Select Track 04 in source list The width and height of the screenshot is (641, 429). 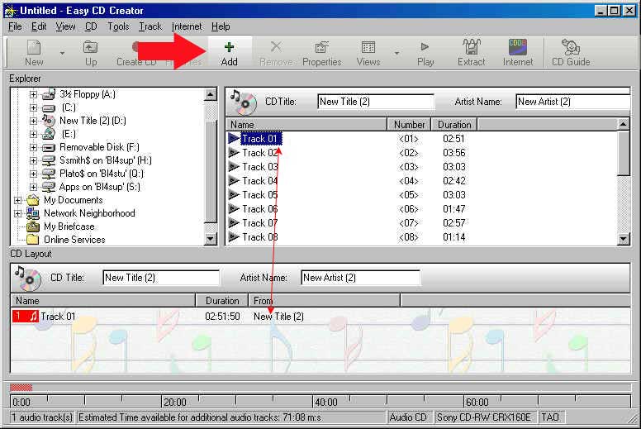click(259, 181)
